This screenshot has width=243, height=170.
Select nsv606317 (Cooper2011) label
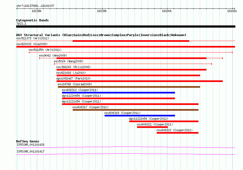[90, 107]
